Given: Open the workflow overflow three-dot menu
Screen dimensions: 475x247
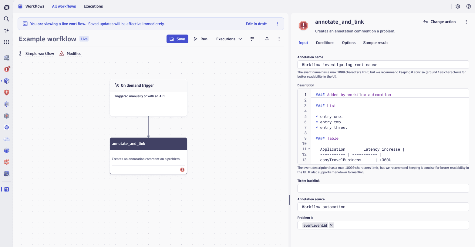Looking at the screenshot, I should 279,39.
